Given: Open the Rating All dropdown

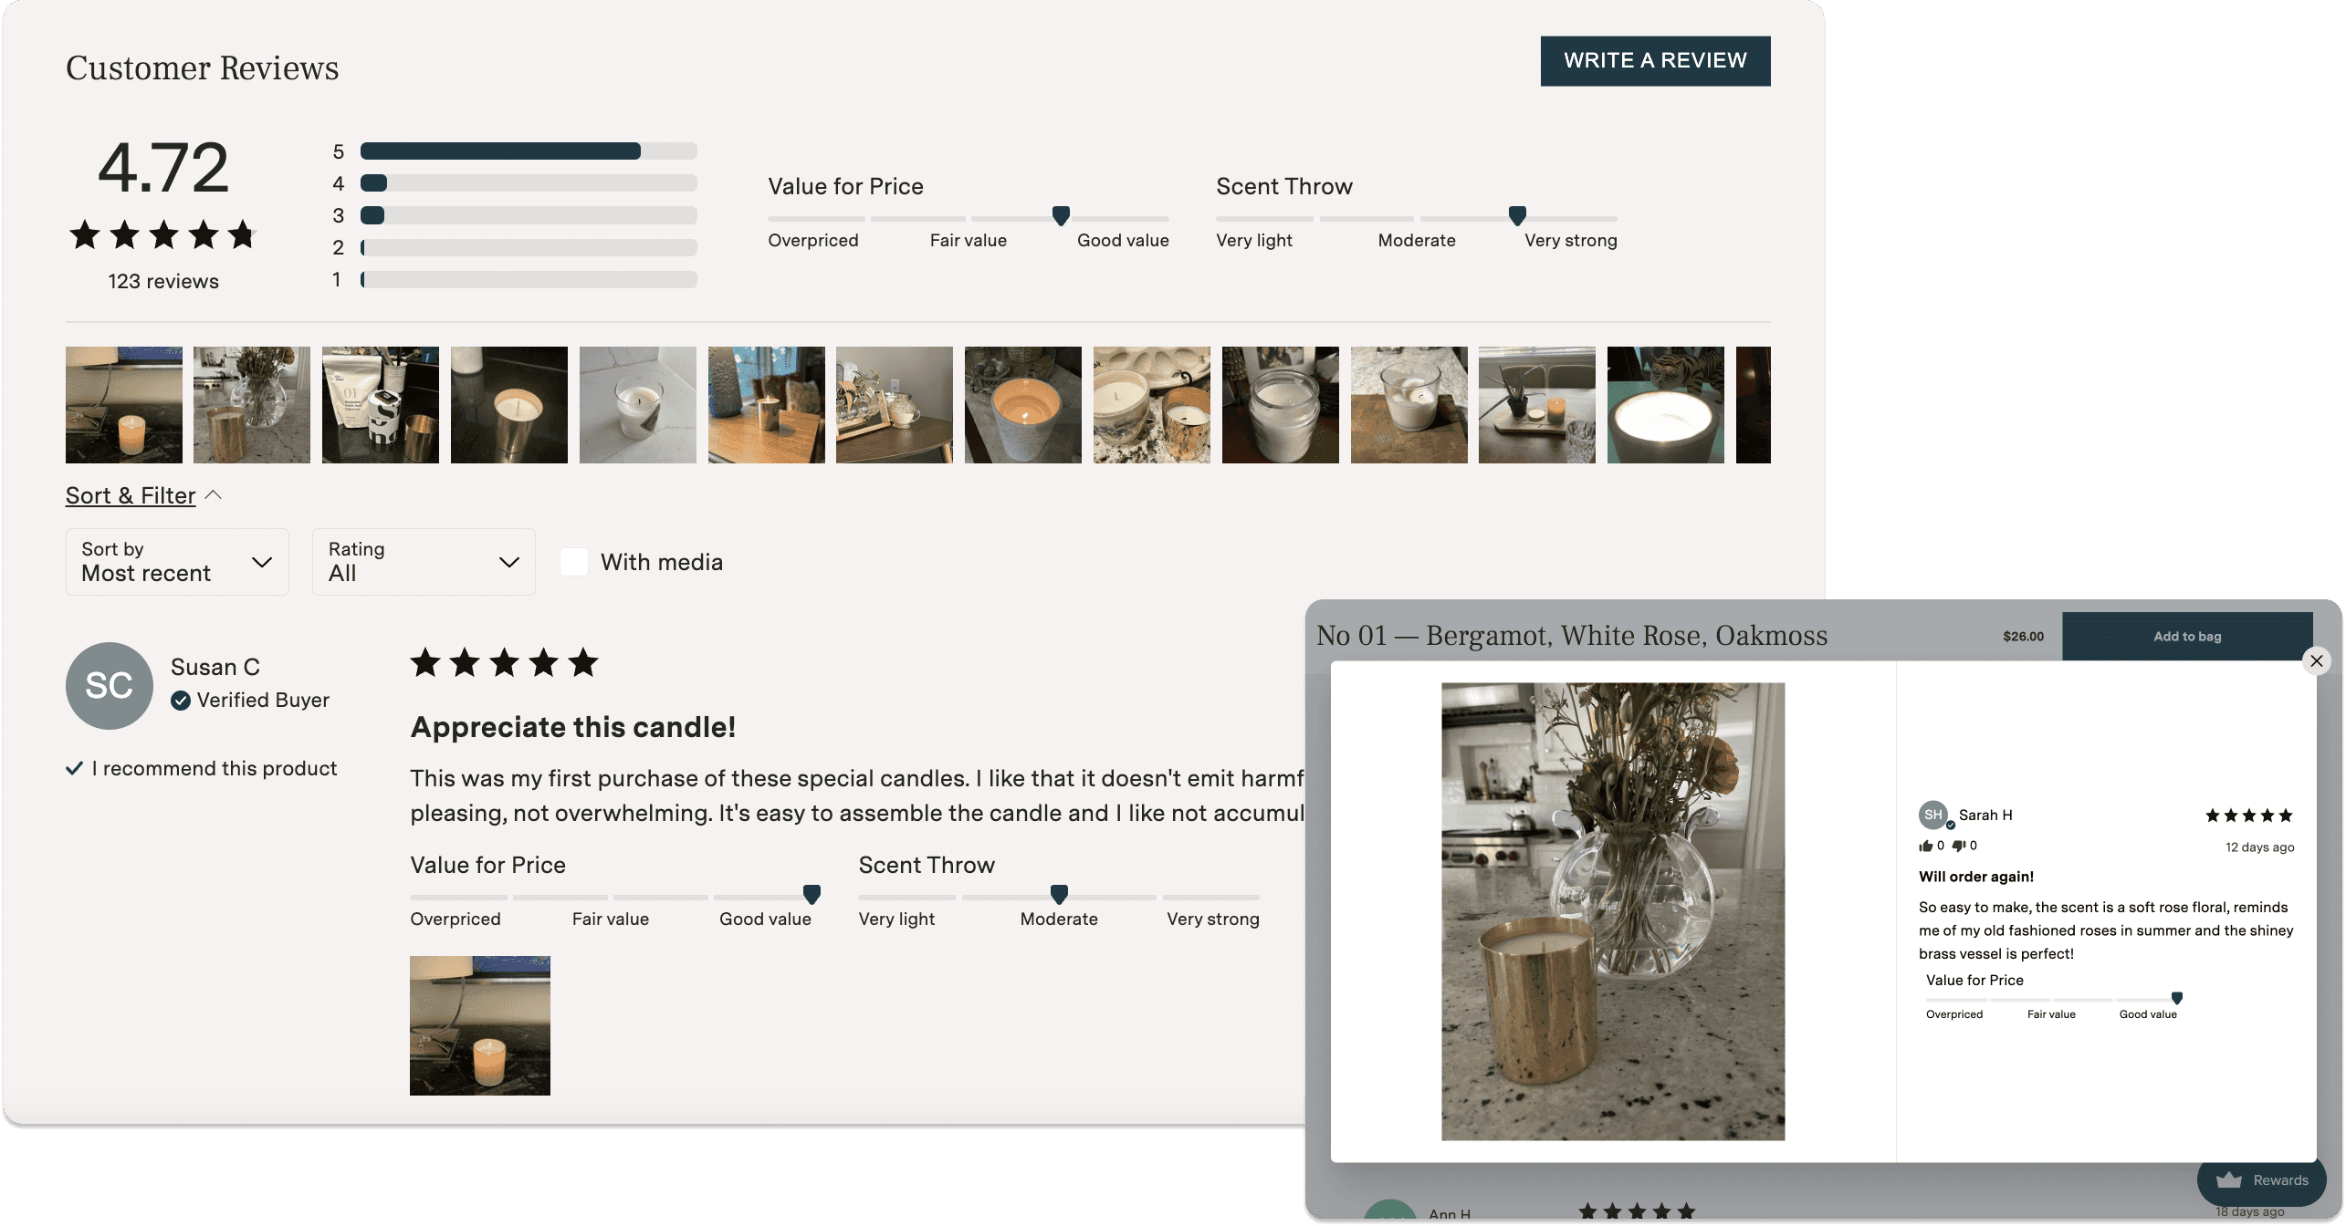Looking at the screenshot, I should pyautogui.click(x=424, y=562).
